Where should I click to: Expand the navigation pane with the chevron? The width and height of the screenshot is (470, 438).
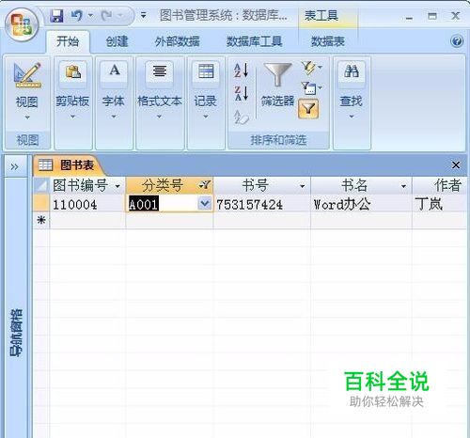click(14, 166)
